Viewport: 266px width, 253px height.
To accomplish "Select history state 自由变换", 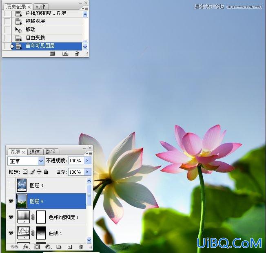I will (x=47, y=38).
